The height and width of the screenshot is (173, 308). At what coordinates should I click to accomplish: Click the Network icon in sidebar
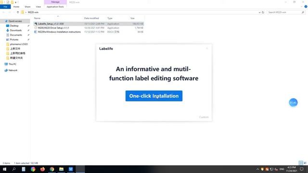point(6,70)
